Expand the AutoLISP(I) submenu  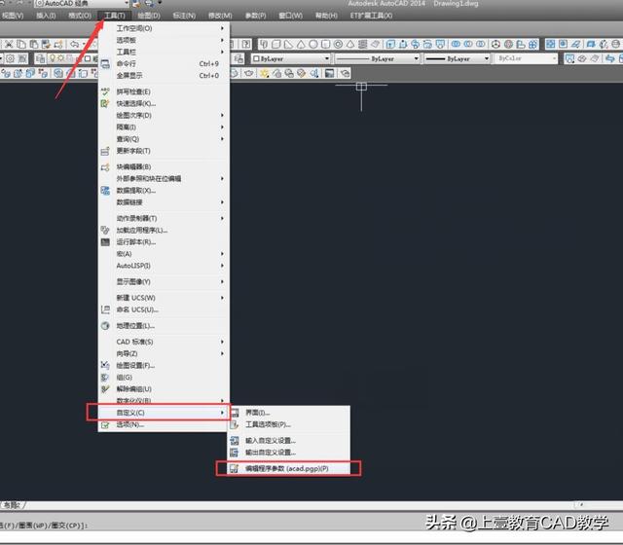pyautogui.click(x=164, y=266)
